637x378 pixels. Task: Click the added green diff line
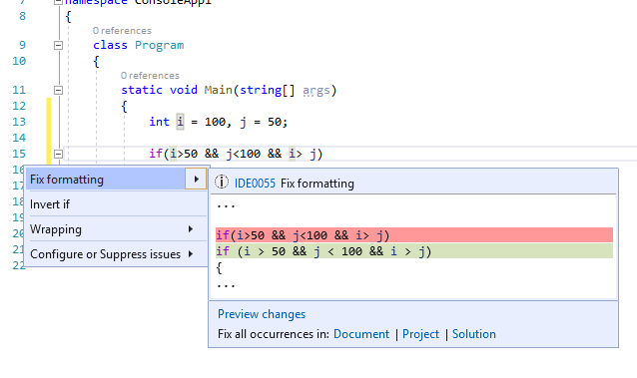click(414, 251)
